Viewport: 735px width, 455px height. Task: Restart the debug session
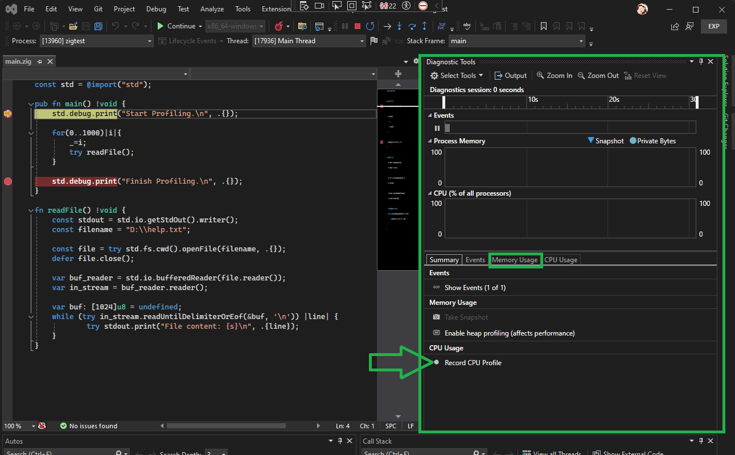click(x=370, y=26)
